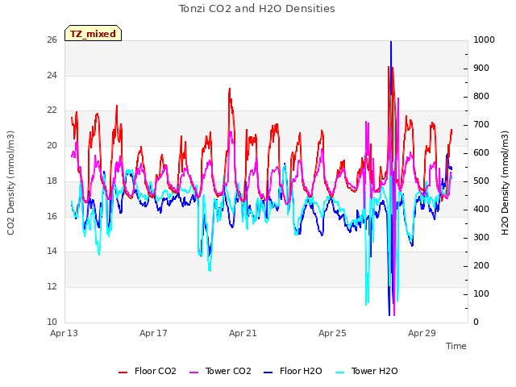
Task: Click the Apr 13 x-axis tick label
Action: (64, 333)
